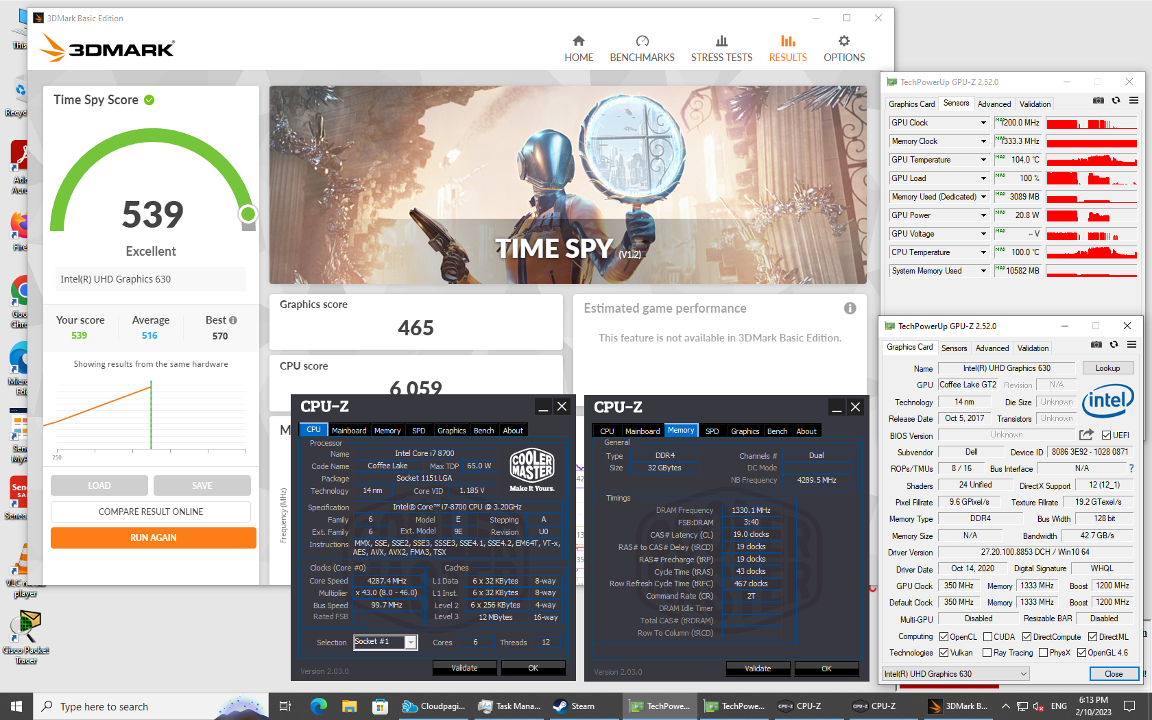Toggle the DirectML checkbox in GPU-Z

[x=1092, y=637]
